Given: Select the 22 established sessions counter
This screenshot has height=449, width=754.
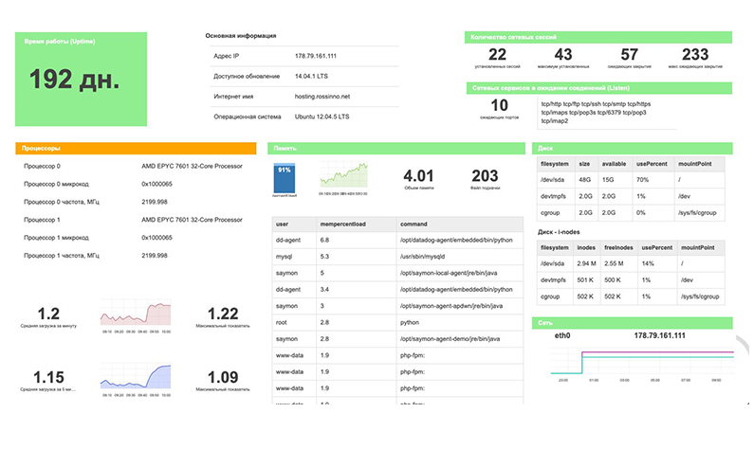Looking at the screenshot, I should coord(497,54).
